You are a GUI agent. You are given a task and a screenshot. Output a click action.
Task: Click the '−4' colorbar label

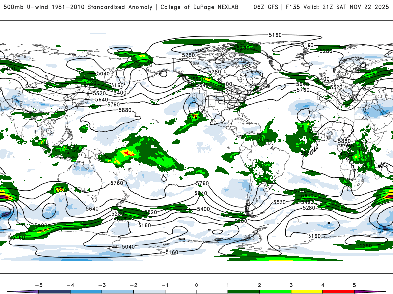tap(70, 285)
